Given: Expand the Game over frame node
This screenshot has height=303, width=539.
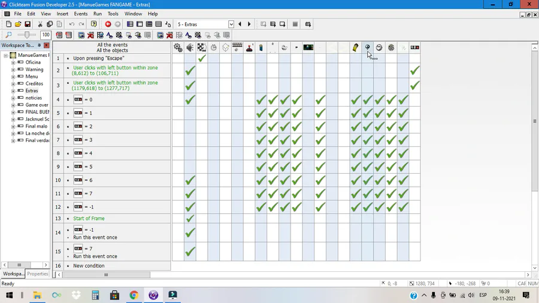Looking at the screenshot, I should pos(13,105).
